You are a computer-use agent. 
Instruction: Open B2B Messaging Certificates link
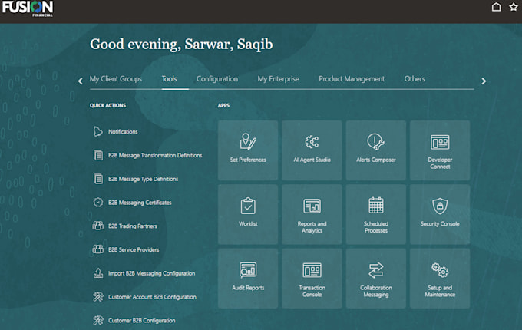[x=140, y=203]
